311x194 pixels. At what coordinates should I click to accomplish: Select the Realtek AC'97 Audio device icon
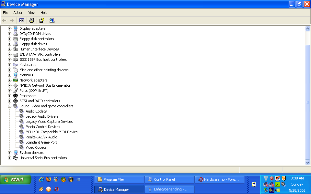coord(22,137)
